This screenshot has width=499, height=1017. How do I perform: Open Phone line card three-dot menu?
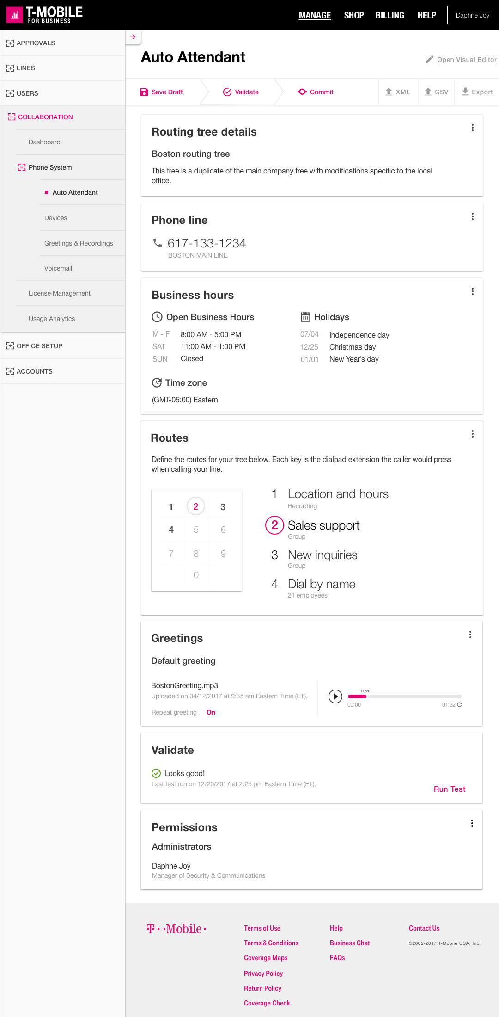coord(473,216)
